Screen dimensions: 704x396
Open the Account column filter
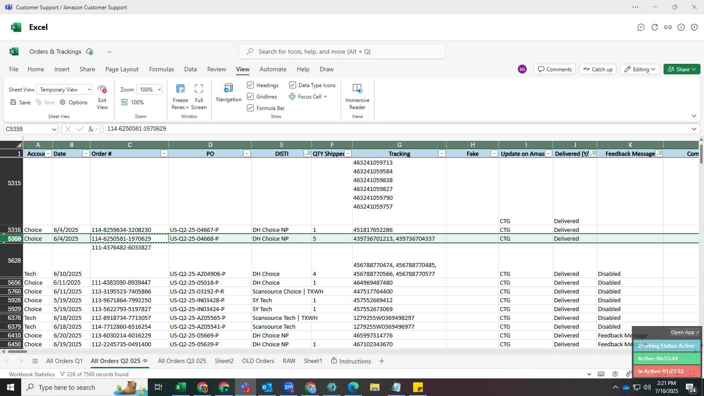[48, 154]
